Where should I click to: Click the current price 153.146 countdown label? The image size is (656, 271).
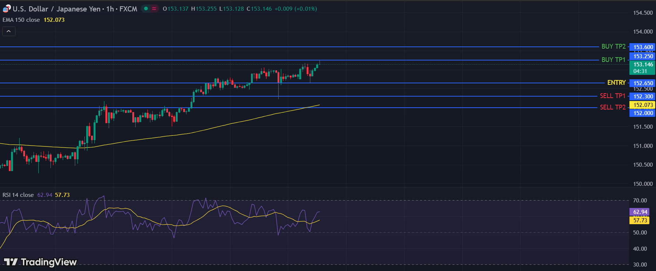643,67
